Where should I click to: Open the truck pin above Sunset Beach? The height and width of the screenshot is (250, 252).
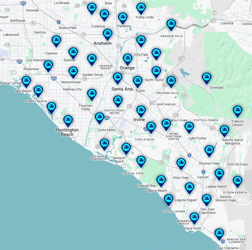point(38,90)
